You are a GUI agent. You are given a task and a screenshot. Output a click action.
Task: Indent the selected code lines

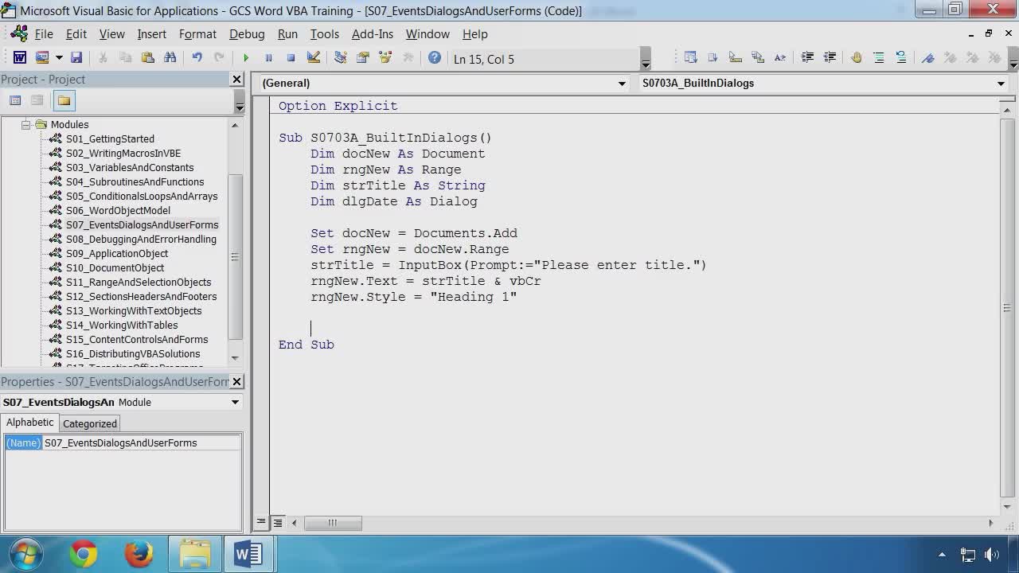coord(807,57)
